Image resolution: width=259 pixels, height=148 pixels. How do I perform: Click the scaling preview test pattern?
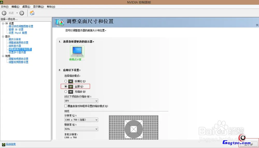(x=133, y=128)
